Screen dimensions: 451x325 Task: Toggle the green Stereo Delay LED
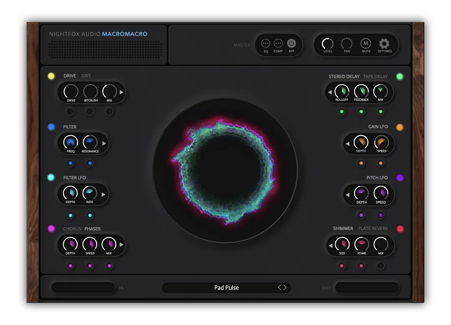(x=400, y=76)
